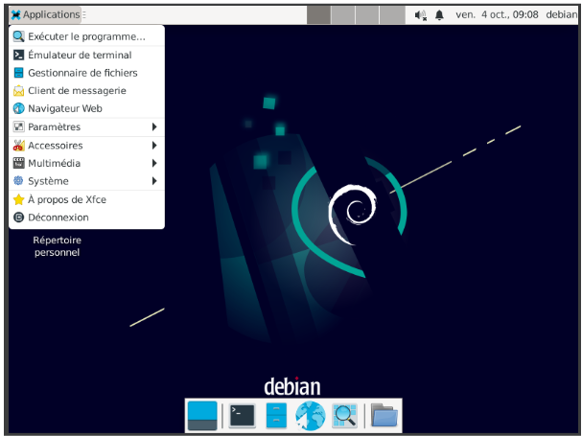Click the Applications menu button
Image resolution: width=582 pixels, height=436 pixels.
coord(45,15)
